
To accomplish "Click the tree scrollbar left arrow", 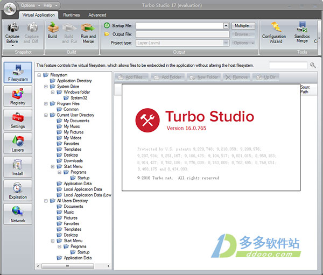I will (38, 266).
